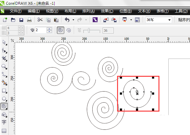Select the Crop tool
The width and height of the screenshot is (190, 135).
4,59
